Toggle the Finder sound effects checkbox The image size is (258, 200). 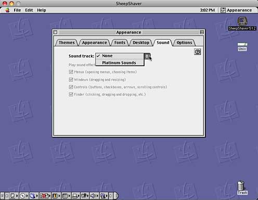click(x=71, y=94)
